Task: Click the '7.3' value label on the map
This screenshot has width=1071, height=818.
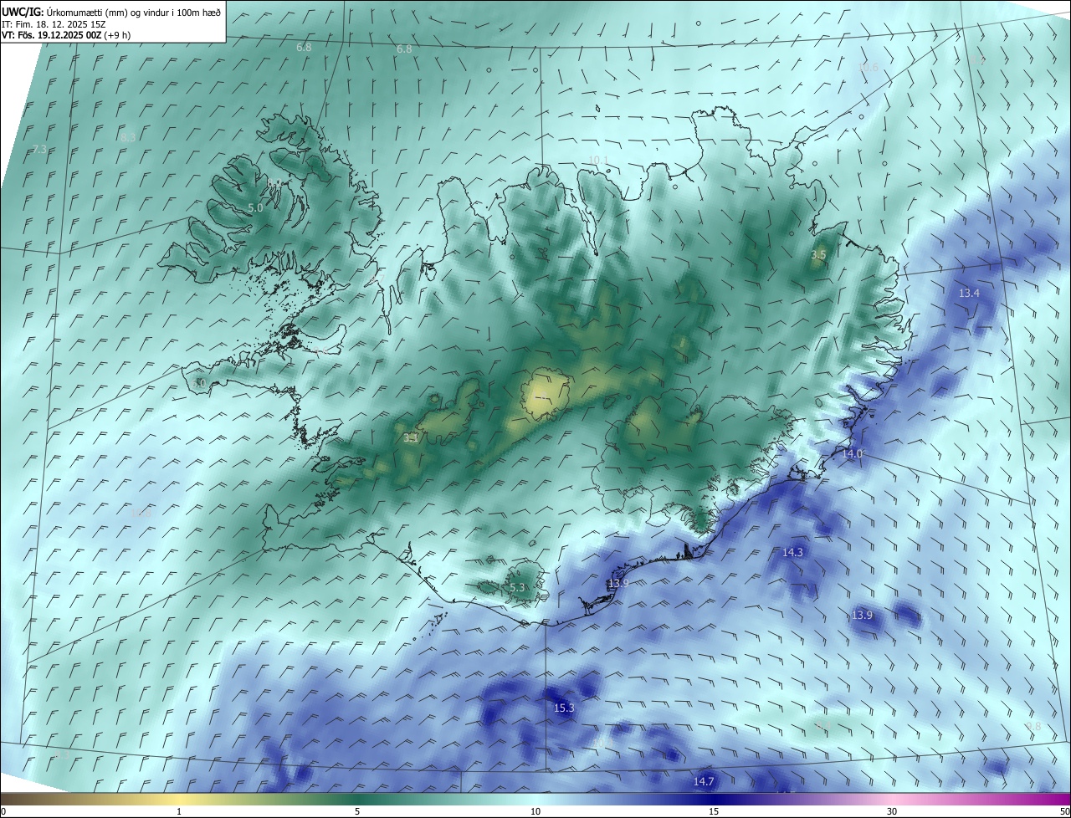Action: [39, 150]
